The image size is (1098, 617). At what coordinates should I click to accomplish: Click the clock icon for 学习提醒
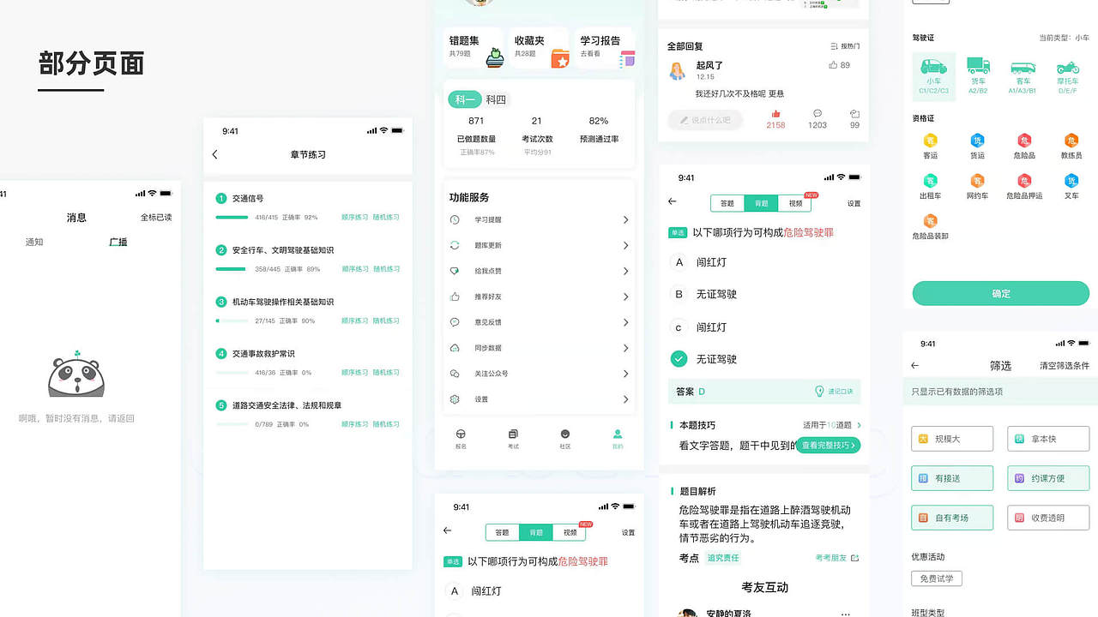(x=455, y=220)
